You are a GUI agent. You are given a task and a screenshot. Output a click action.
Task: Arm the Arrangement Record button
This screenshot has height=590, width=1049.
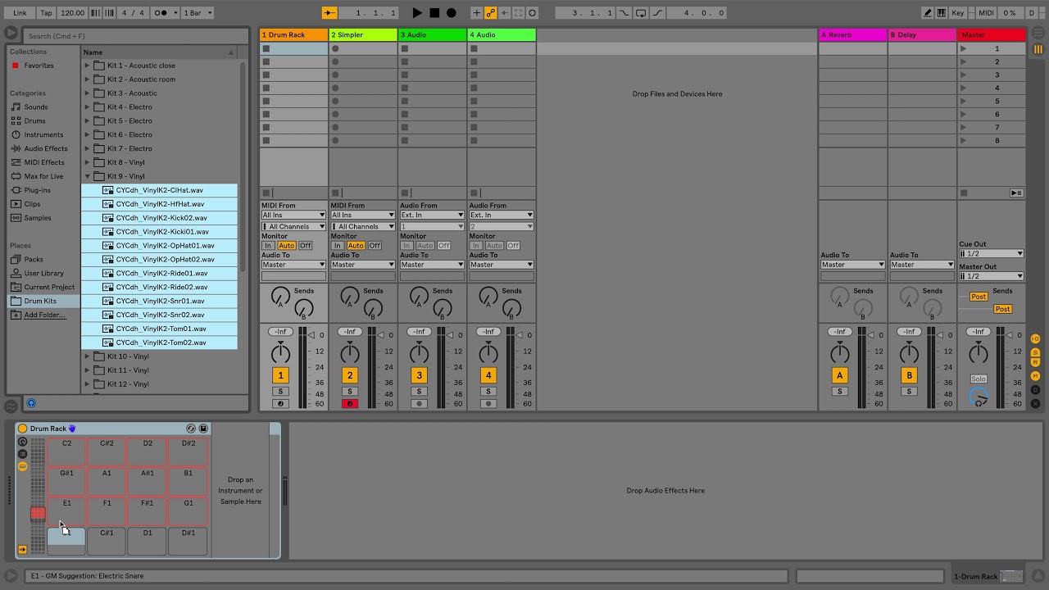click(451, 13)
